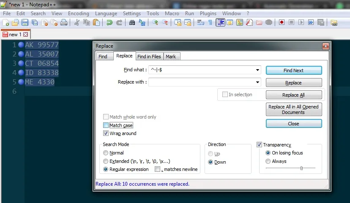
Task: Enable Match case checkbox
Action: coord(106,125)
